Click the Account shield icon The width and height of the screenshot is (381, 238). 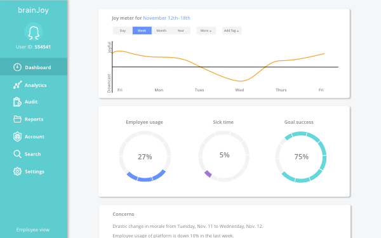(17, 136)
